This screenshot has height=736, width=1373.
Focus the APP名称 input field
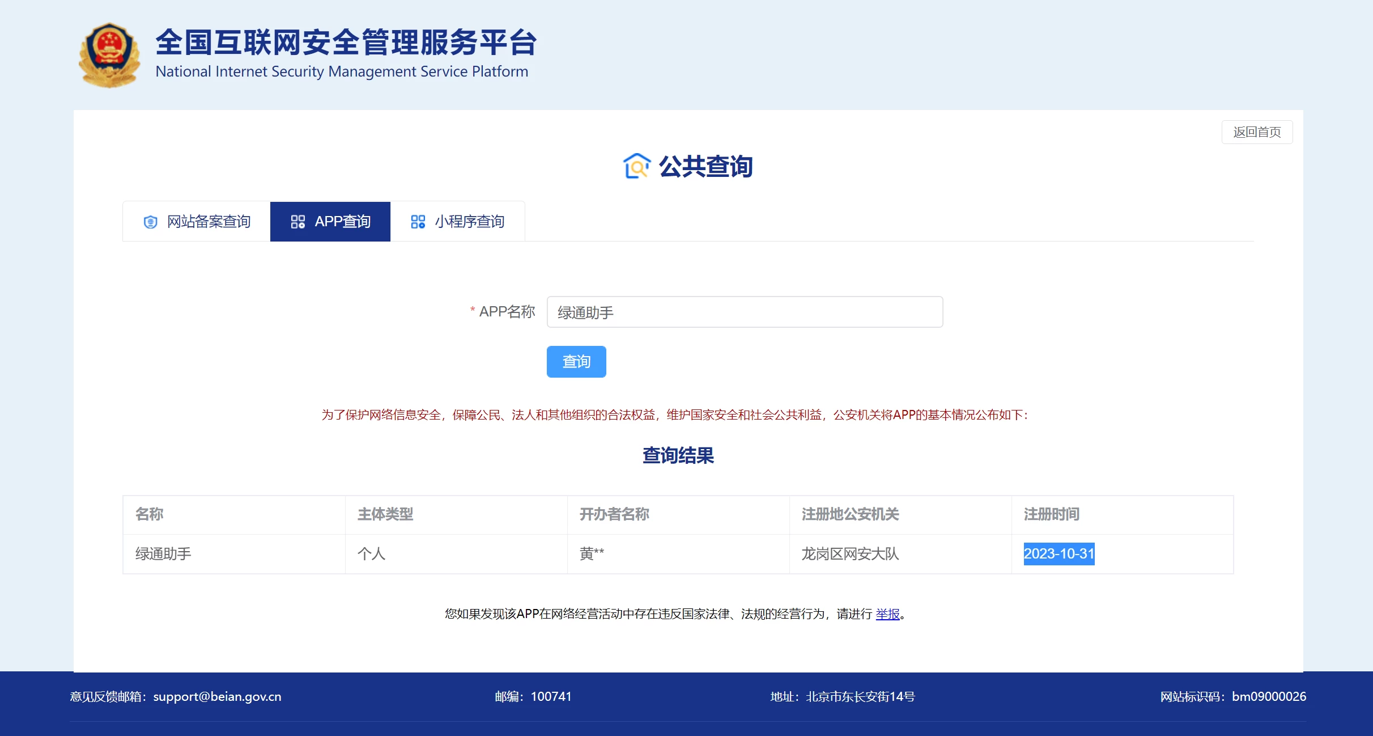(745, 312)
